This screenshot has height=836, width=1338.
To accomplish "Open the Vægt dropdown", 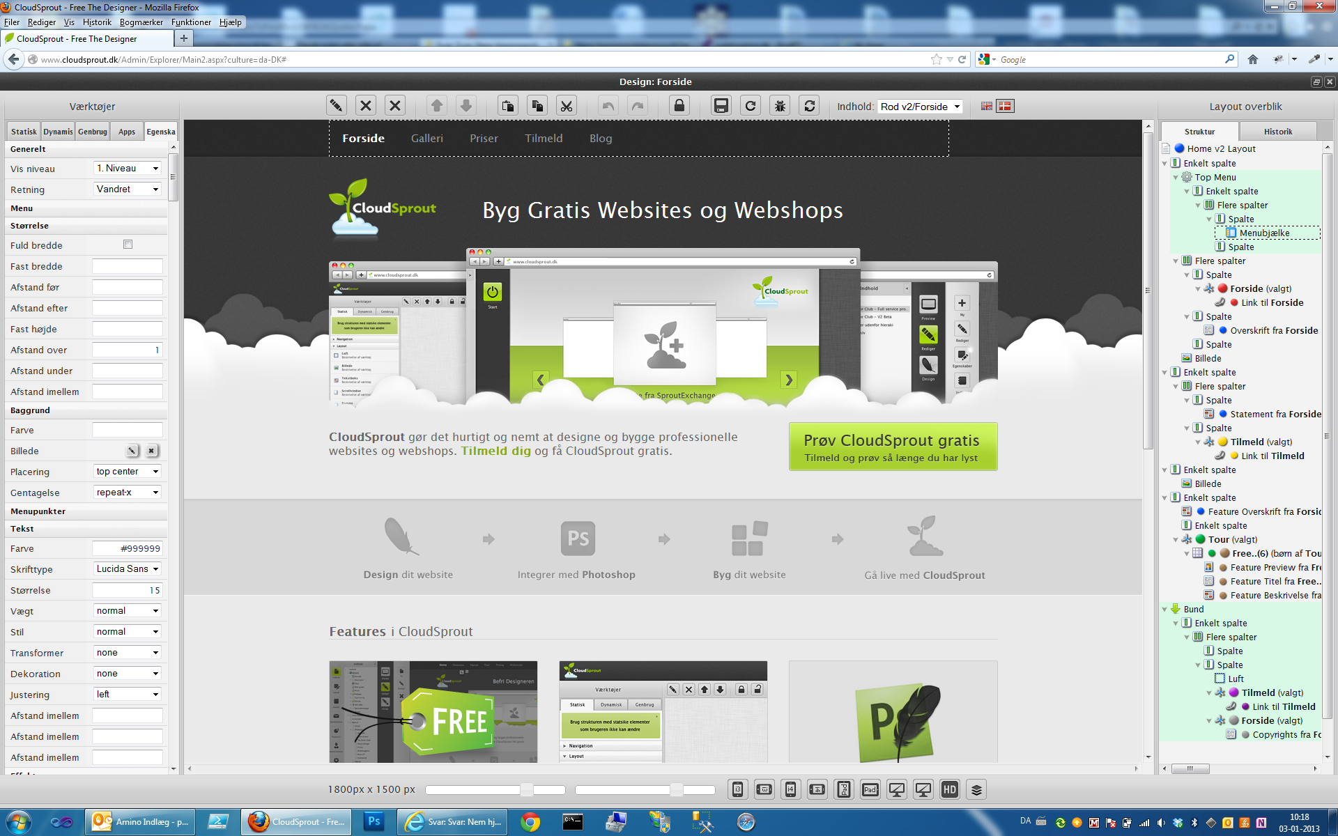I will (128, 611).
